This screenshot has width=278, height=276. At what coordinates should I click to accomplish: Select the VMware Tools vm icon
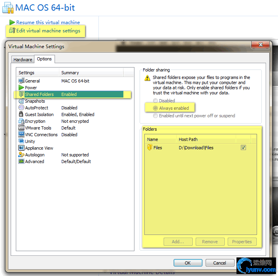(x=21, y=128)
